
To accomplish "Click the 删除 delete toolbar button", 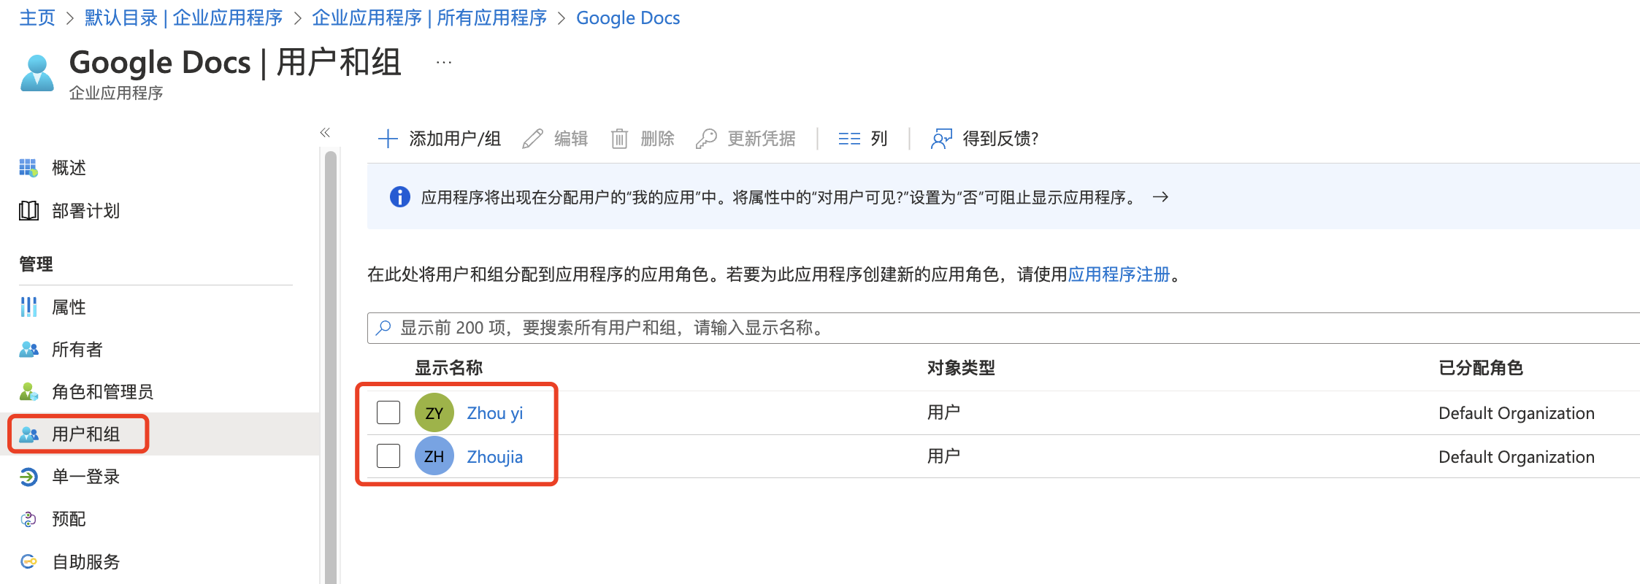I will (x=643, y=139).
